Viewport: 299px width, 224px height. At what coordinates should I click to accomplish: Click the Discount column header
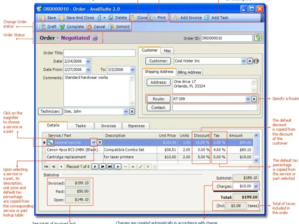click(201, 136)
